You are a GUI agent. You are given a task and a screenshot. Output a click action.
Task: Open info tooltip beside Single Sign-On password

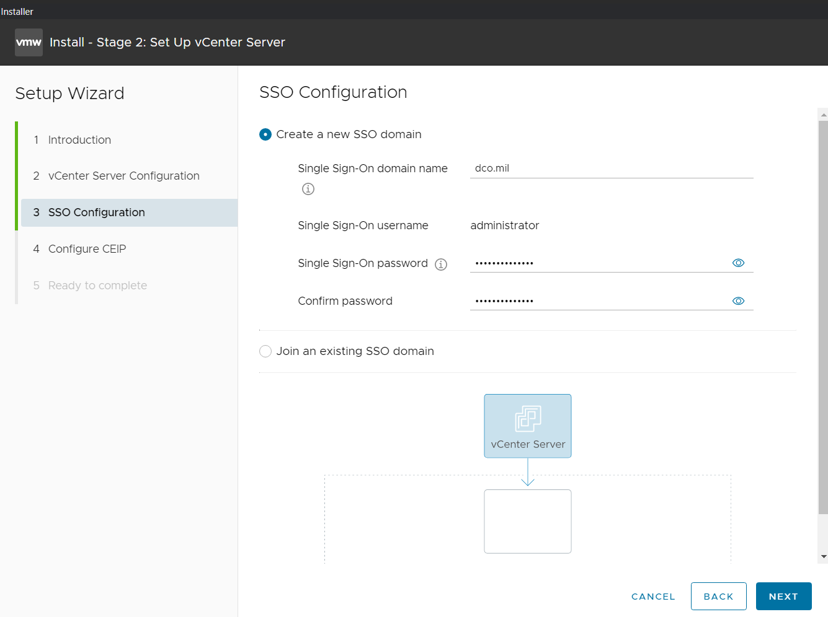click(441, 265)
